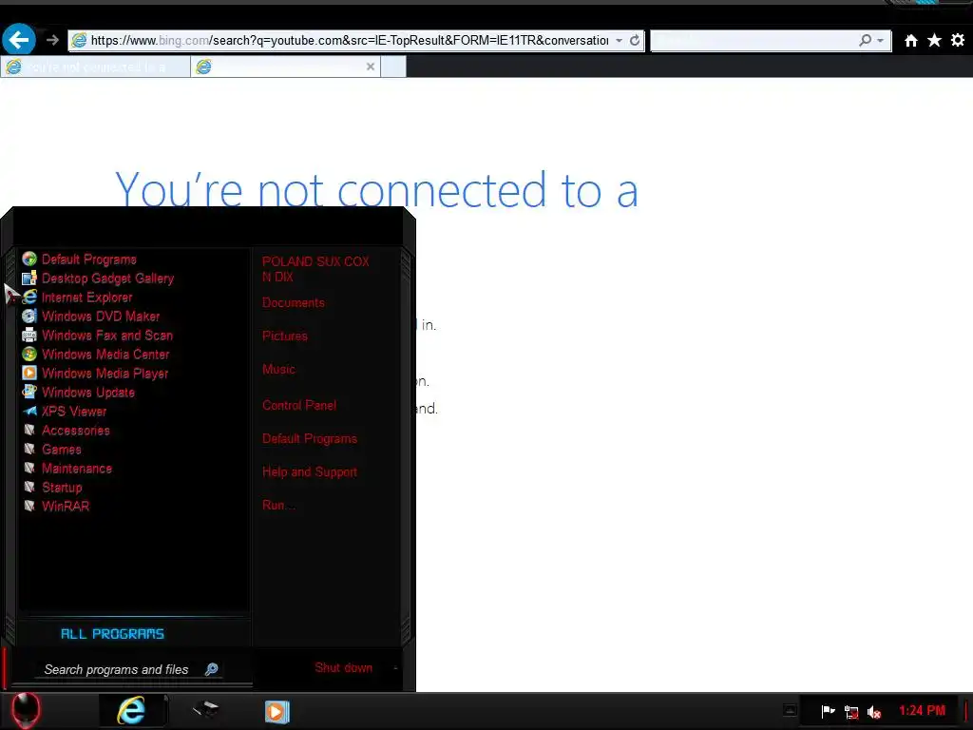Viewport: 973px width, 730px height.
Task: Open a new tab with the small tab button
Action: coord(393,67)
